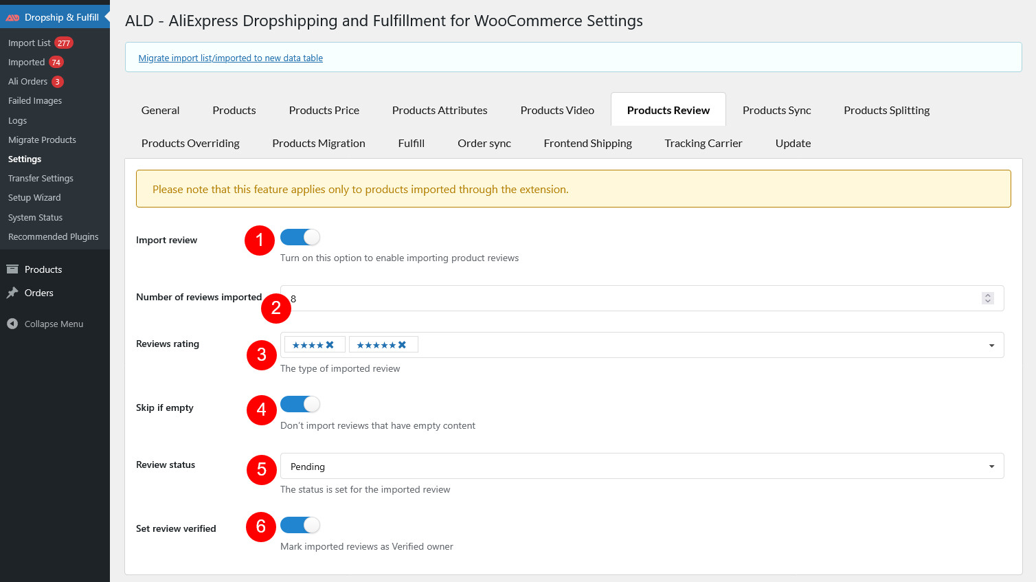Image resolution: width=1036 pixels, height=582 pixels.
Task: Click the Products archive icon in sidebar
Action: (x=12, y=269)
